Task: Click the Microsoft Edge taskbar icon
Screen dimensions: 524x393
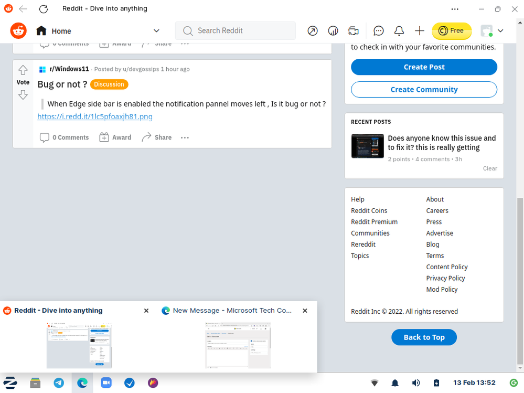Action: (x=82, y=383)
